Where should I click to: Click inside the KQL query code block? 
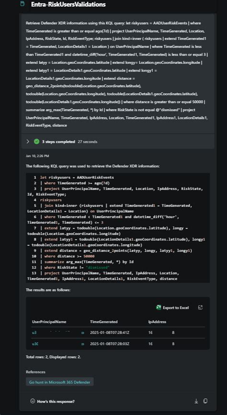click(118, 228)
